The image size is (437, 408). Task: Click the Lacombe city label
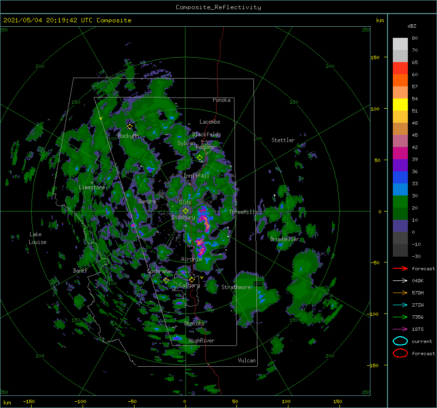pos(210,122)
